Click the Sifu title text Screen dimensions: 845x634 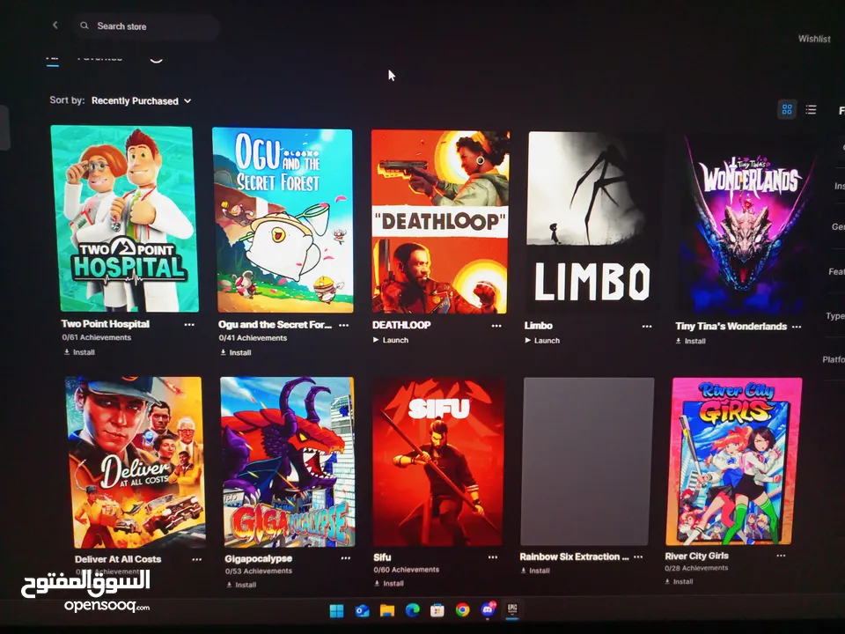coord(382,557)
